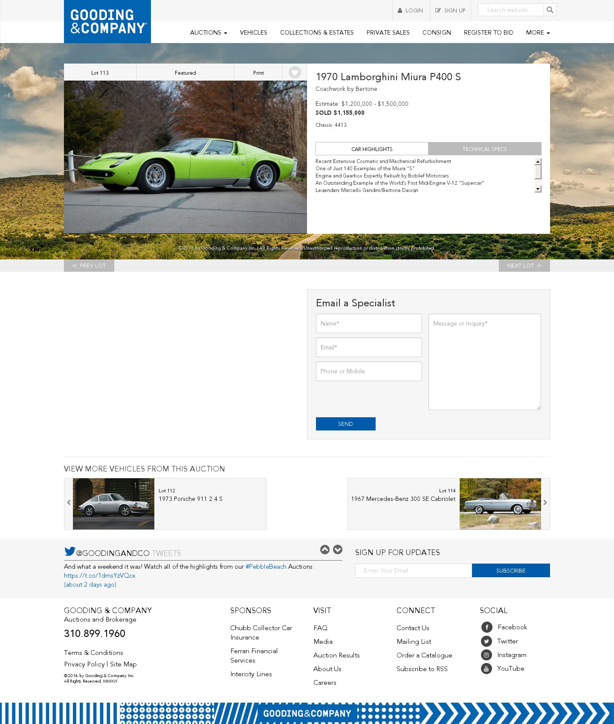Open the Instagram social icon
This screenshot has height=724, width=614.
coord(487,655)
